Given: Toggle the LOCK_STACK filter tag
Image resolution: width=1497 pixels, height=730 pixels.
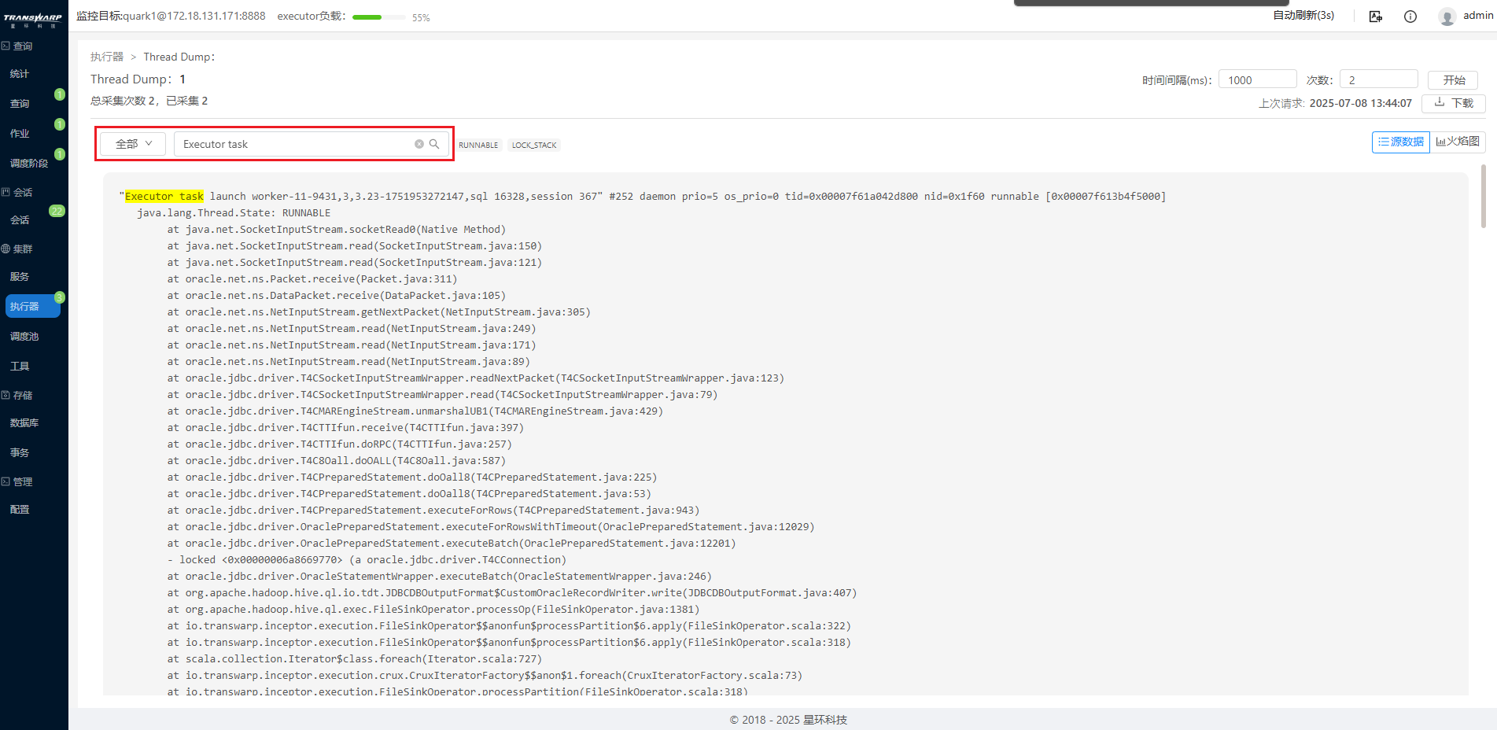Looking at the screenshot, I should pyautogui.click(x=533, y=145).
